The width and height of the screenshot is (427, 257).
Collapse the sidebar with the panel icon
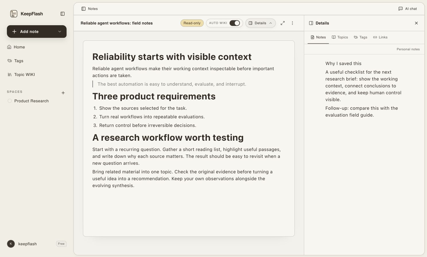[x=63, y=14]
